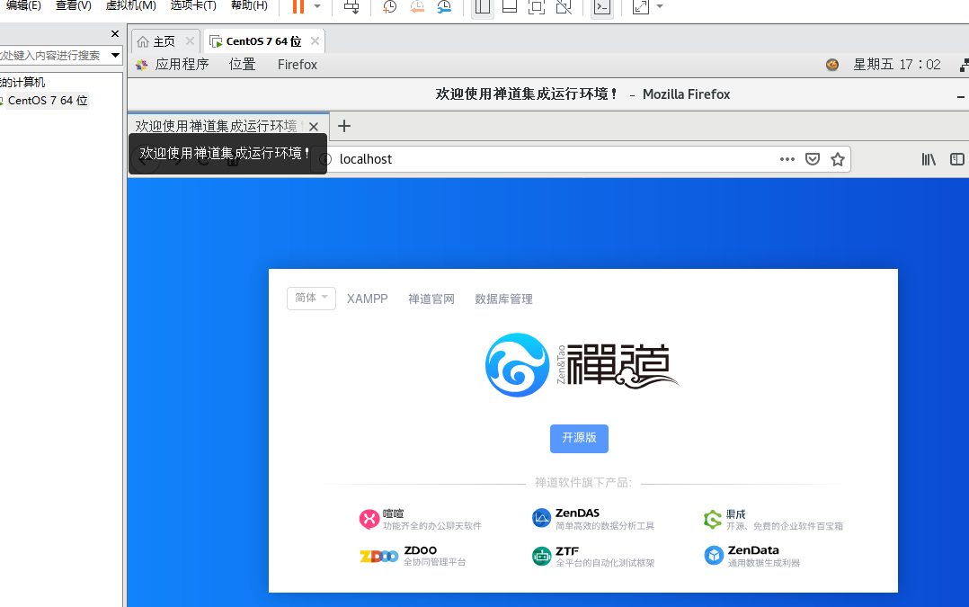Close the Firefox page tab
The height and width of the screenshot is (607, 969).
pyautogui.click(x=314, y=126)
